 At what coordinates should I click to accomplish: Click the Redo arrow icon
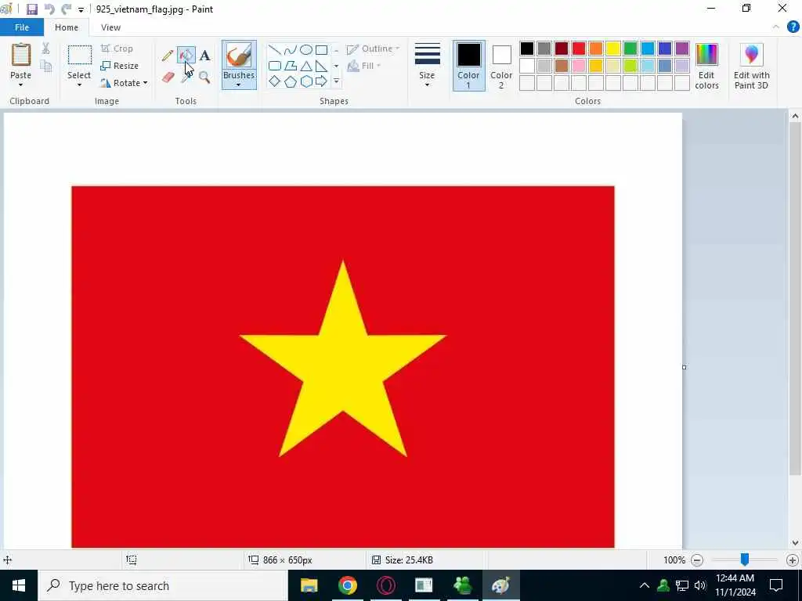[66, 9]
